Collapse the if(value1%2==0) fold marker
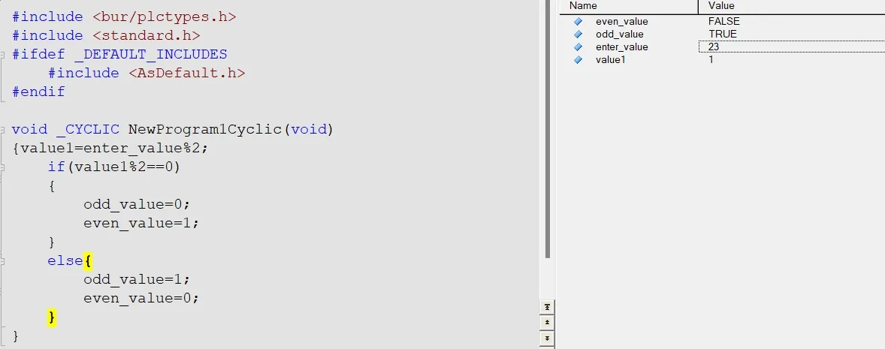 [4, 167]
